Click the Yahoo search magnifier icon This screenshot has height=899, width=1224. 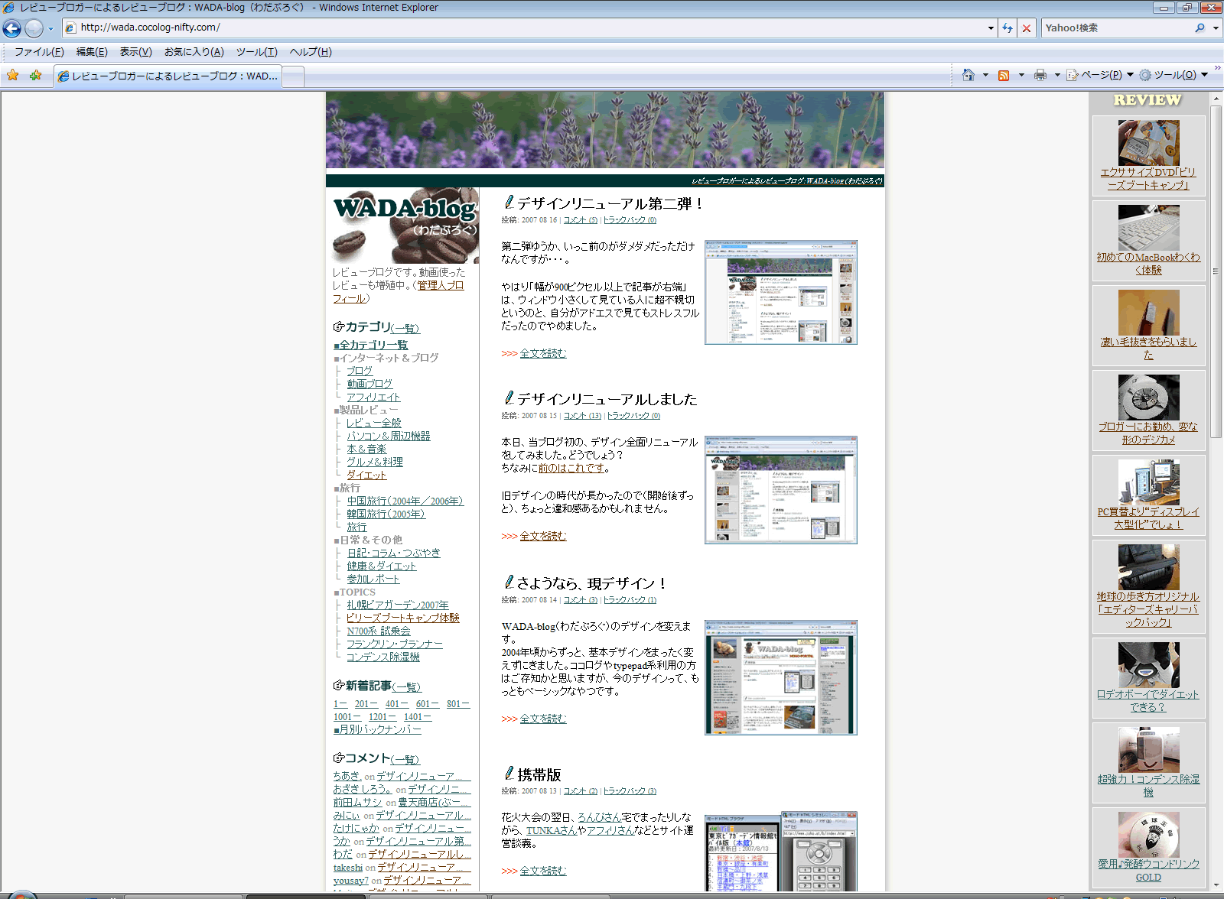[x=1200, y=28]
